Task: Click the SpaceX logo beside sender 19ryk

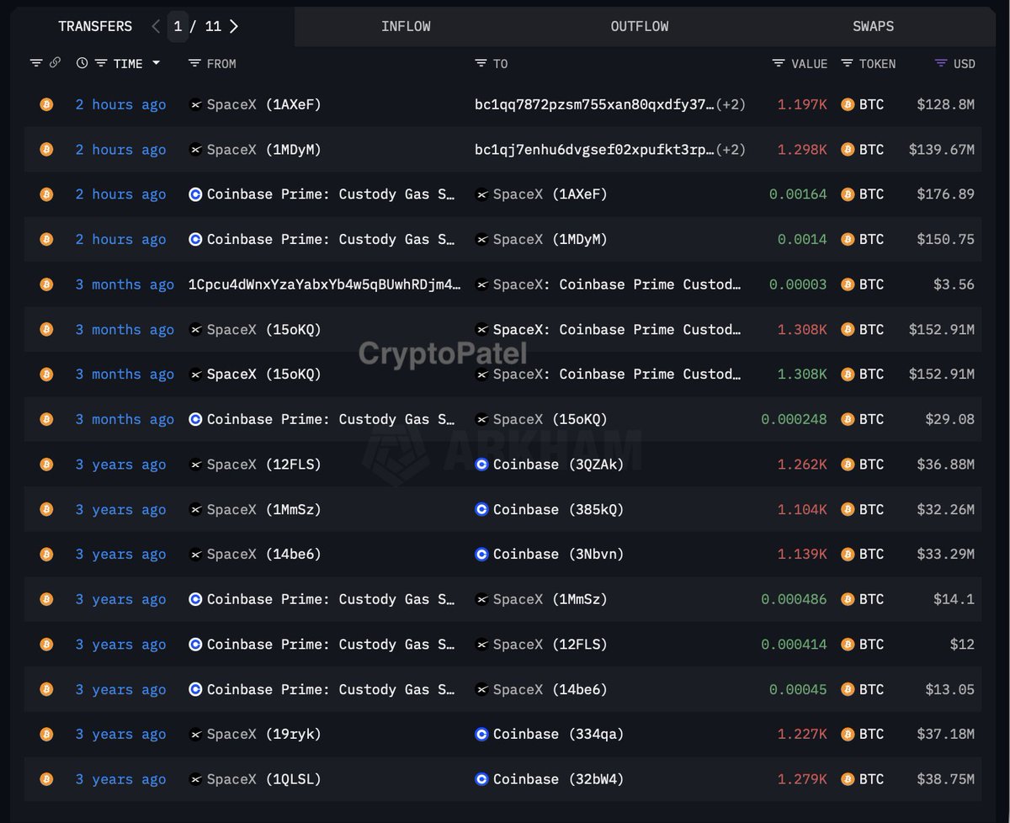Action: 195,735
